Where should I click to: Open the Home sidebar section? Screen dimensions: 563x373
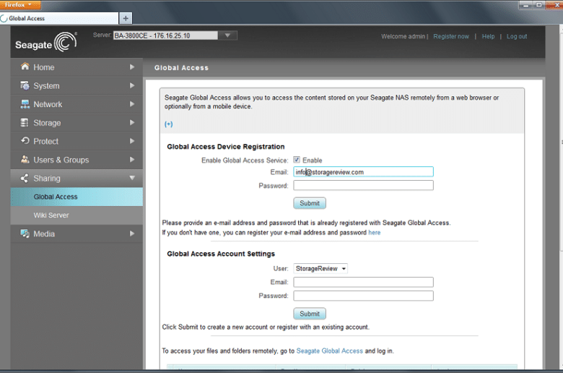(x=77, y=67)
